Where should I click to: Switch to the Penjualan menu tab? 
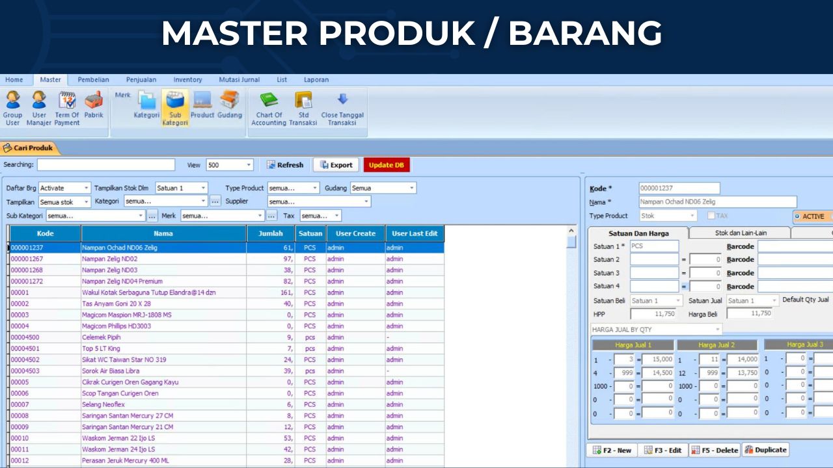point(141,80)
